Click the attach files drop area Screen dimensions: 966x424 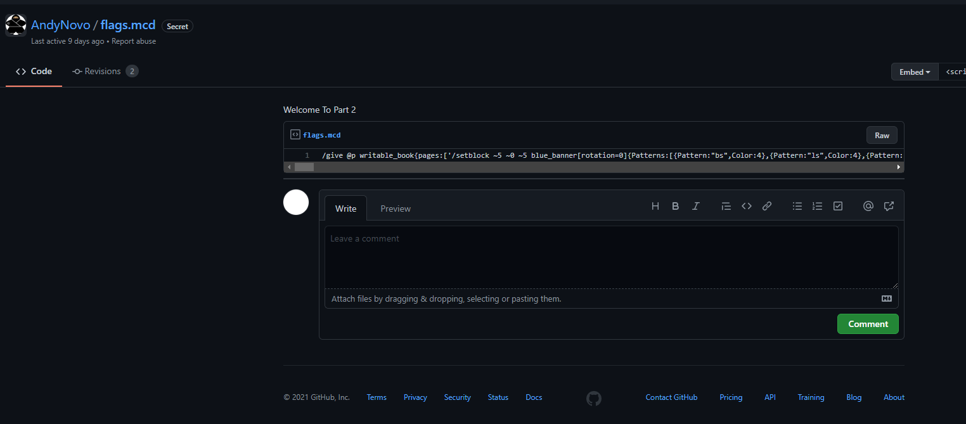click(x=612, y=299)
